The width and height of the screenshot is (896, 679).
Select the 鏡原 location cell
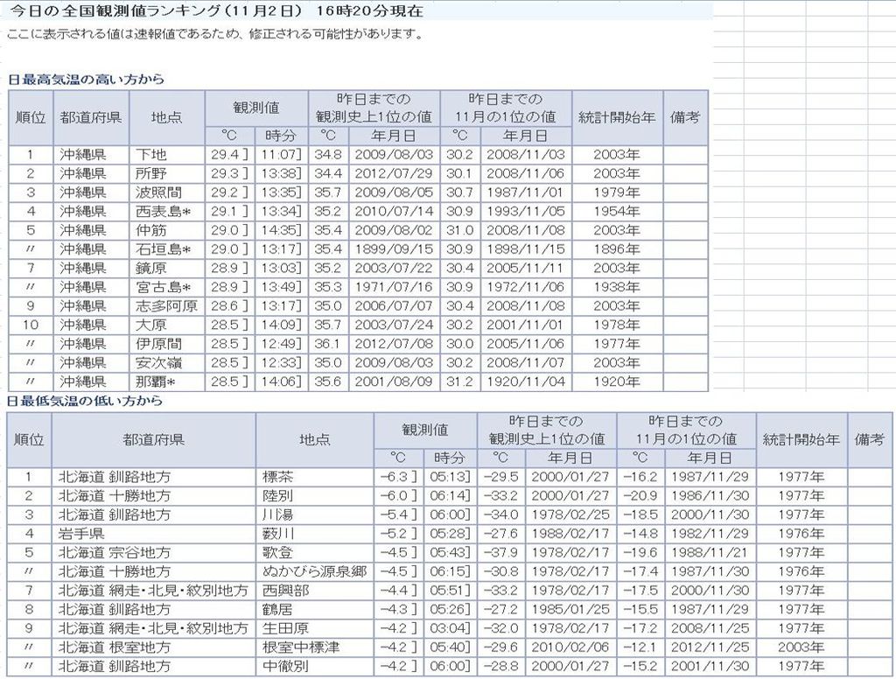pyautogui.click(x=167, y=268)
